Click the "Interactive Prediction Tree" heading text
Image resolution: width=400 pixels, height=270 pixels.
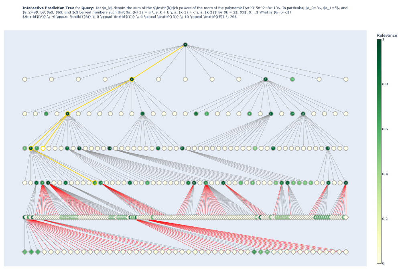click(x=48, y=8)
